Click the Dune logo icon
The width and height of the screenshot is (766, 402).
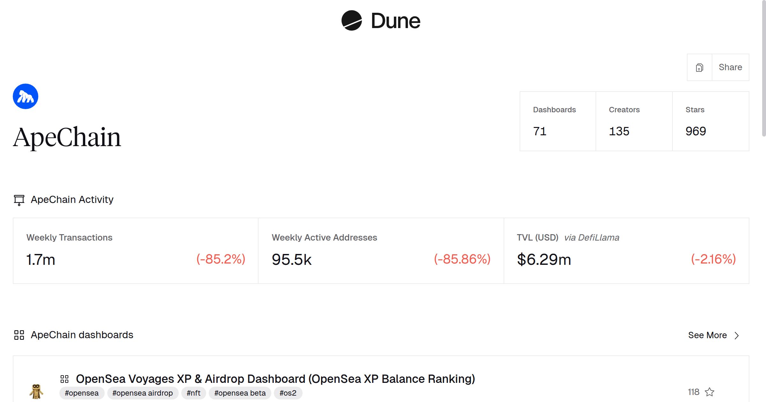(x=351, y=20)
